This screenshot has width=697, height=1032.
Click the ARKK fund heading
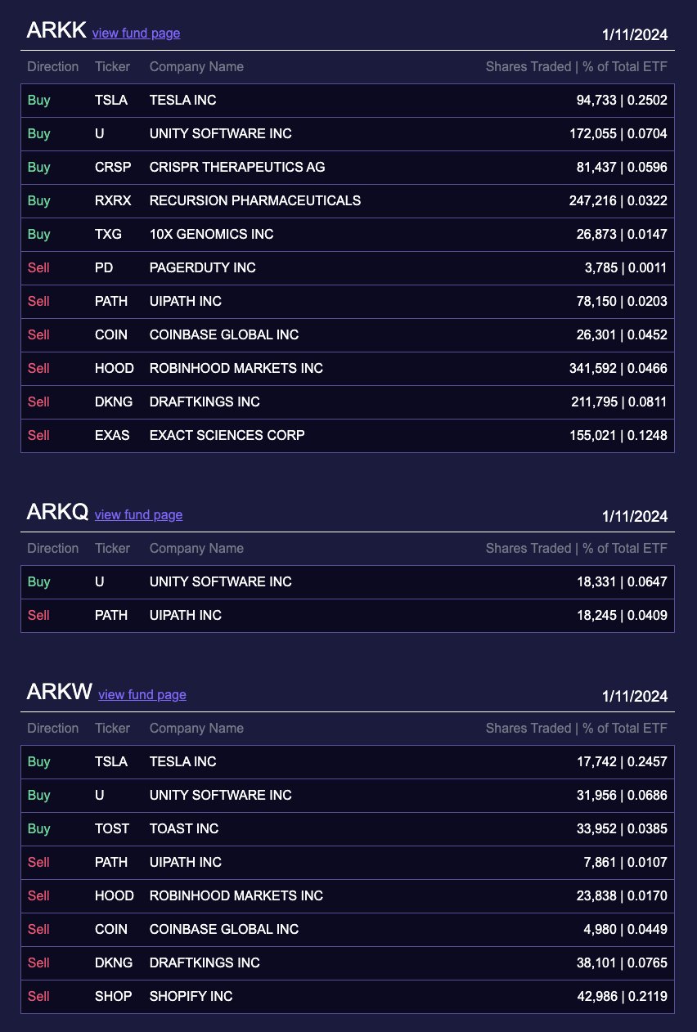[x=56, y=30]
